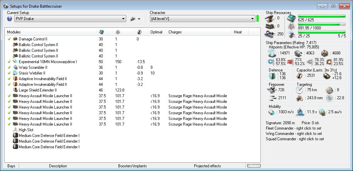Click the powergrid resource icon
The height and width of the screenshot is (171, 353).
[291, 26]
